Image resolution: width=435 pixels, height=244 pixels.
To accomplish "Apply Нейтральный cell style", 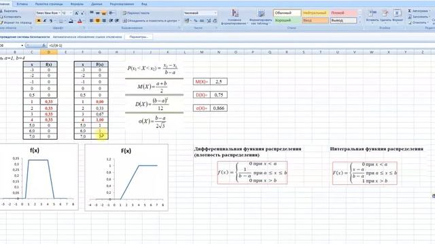I will pos(315,13).
